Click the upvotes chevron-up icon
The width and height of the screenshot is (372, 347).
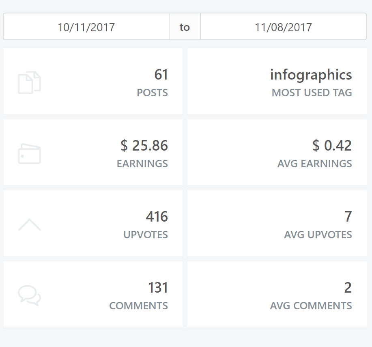30,224
